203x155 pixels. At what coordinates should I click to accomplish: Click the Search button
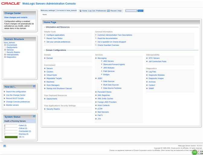click(x=140, y=11)
